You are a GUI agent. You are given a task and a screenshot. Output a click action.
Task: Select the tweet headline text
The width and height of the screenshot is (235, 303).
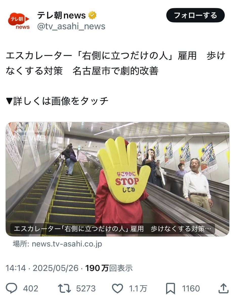[115, 63]
